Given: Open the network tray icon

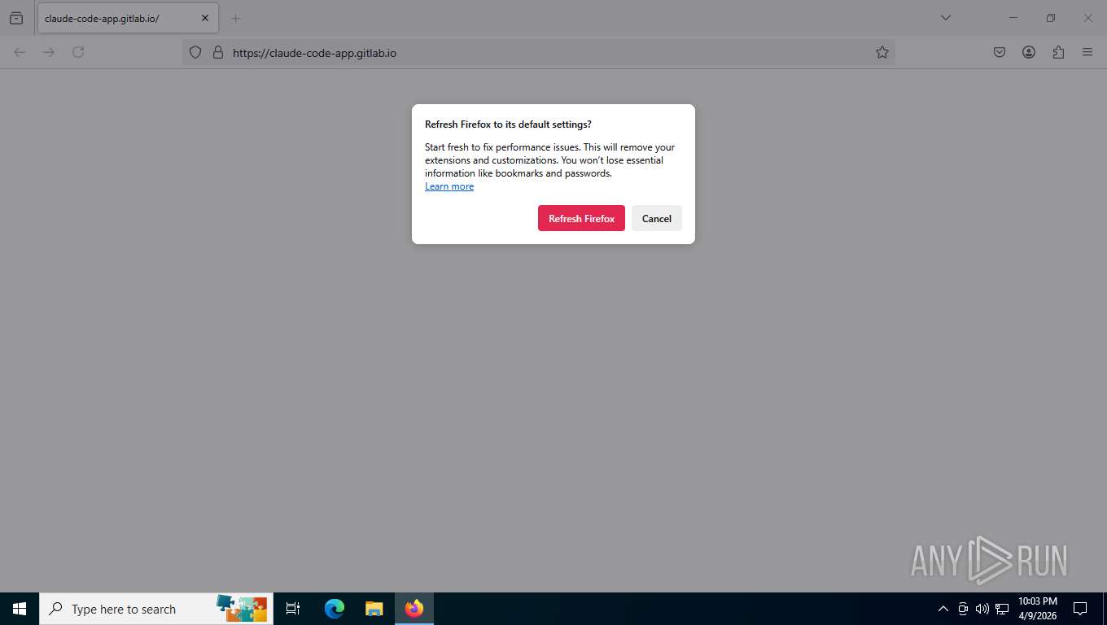Looking at the screenshot, I should (1002, 609).
